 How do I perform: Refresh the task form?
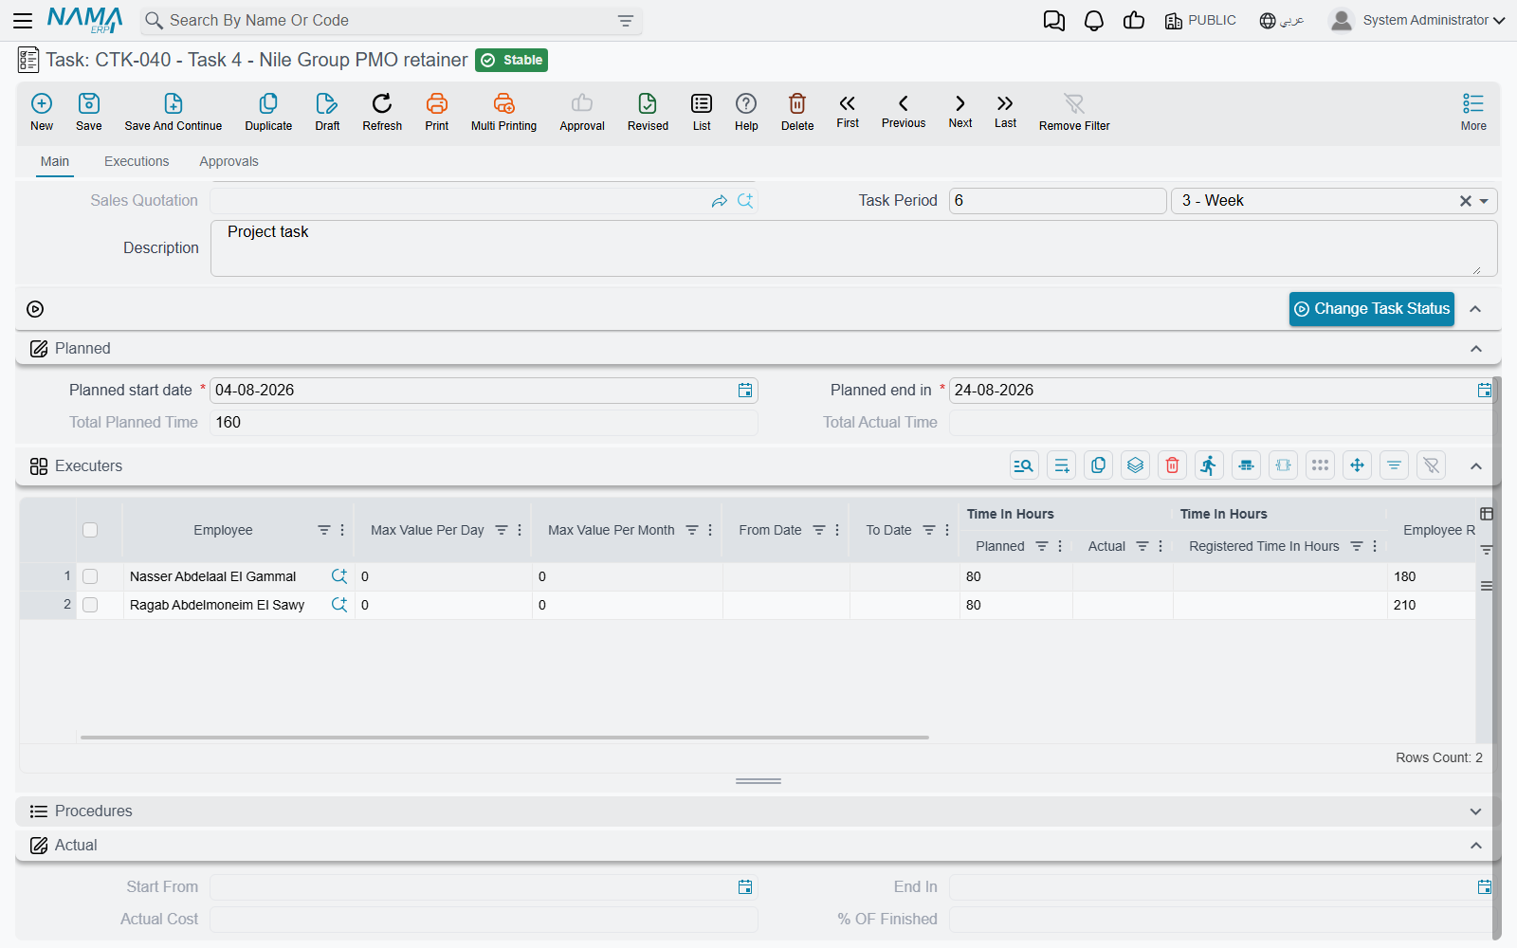click(x=382, y=112)
